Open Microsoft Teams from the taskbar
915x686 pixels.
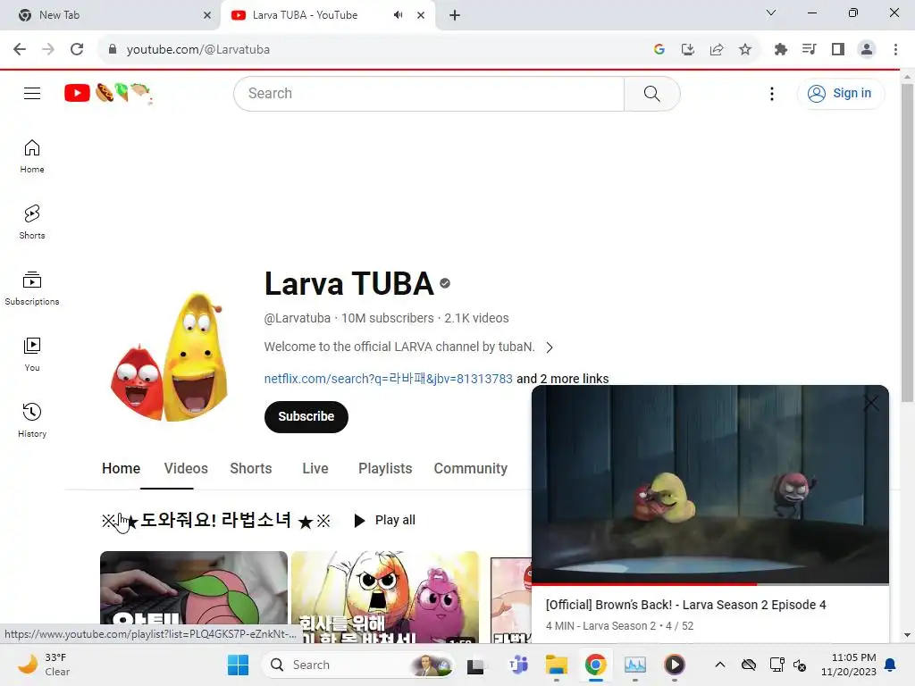coord(517,665)
